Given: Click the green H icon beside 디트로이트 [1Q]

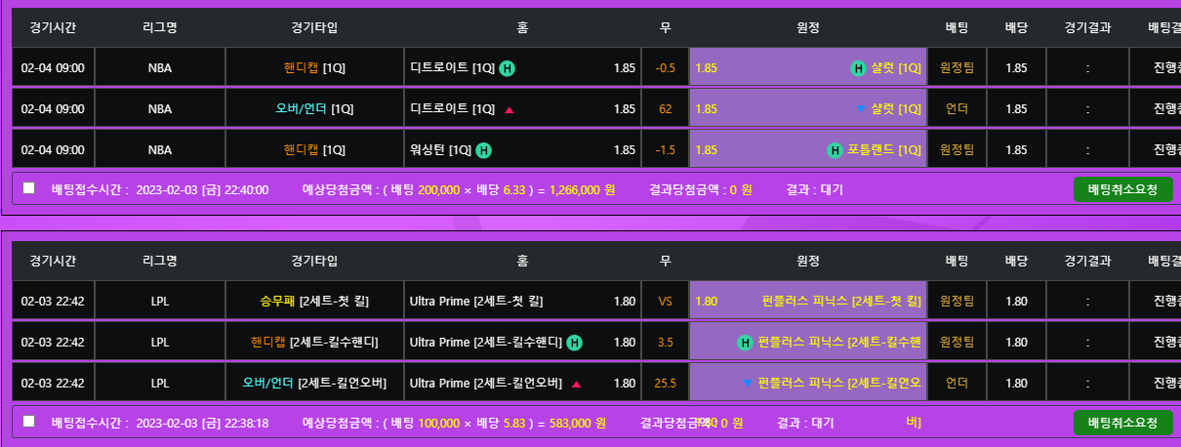Looking at the screenshot, I should [x=508, y=68].
